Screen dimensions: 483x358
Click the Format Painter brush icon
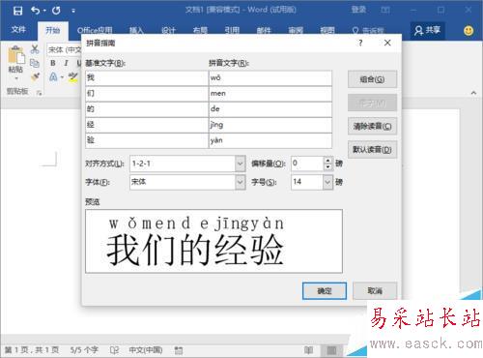(35, 76)
